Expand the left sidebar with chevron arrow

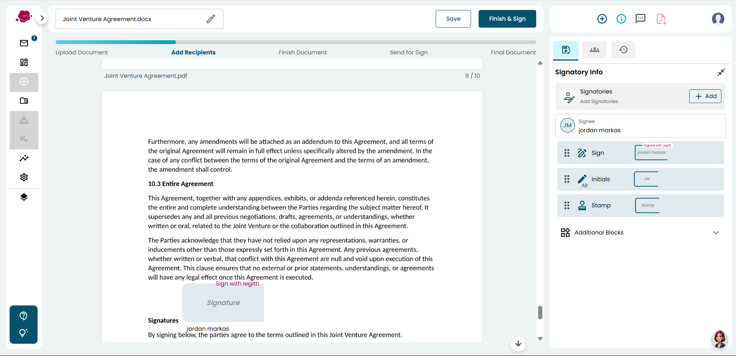42,18
